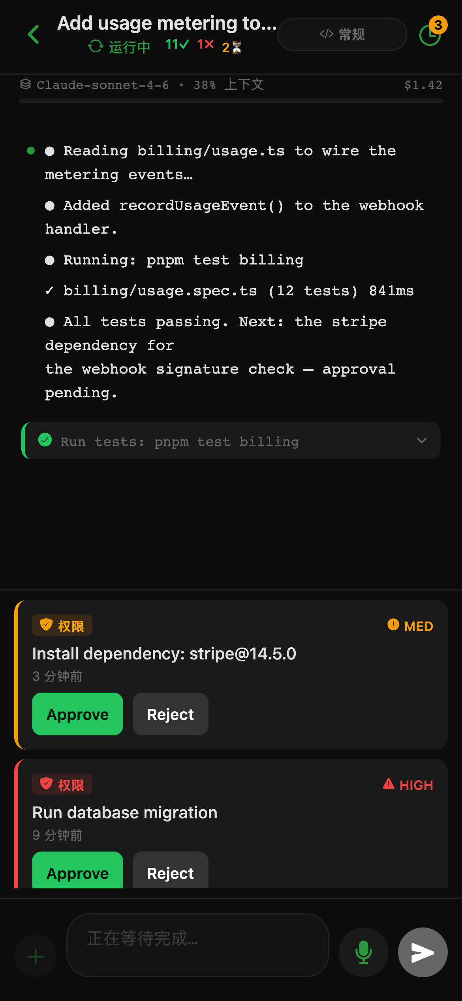The width and height of the screenshot is (462, 1001).
Task: Tap the send arrow button
Action: click(423, 952)
